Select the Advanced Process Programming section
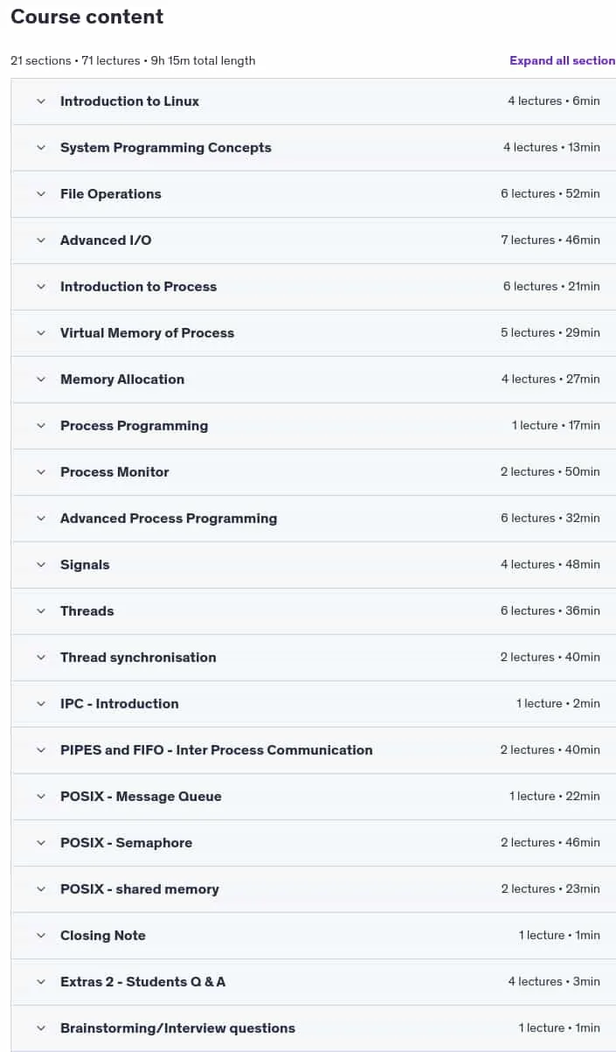Viewport: 616px width, 1052px height. pos(169,519)
